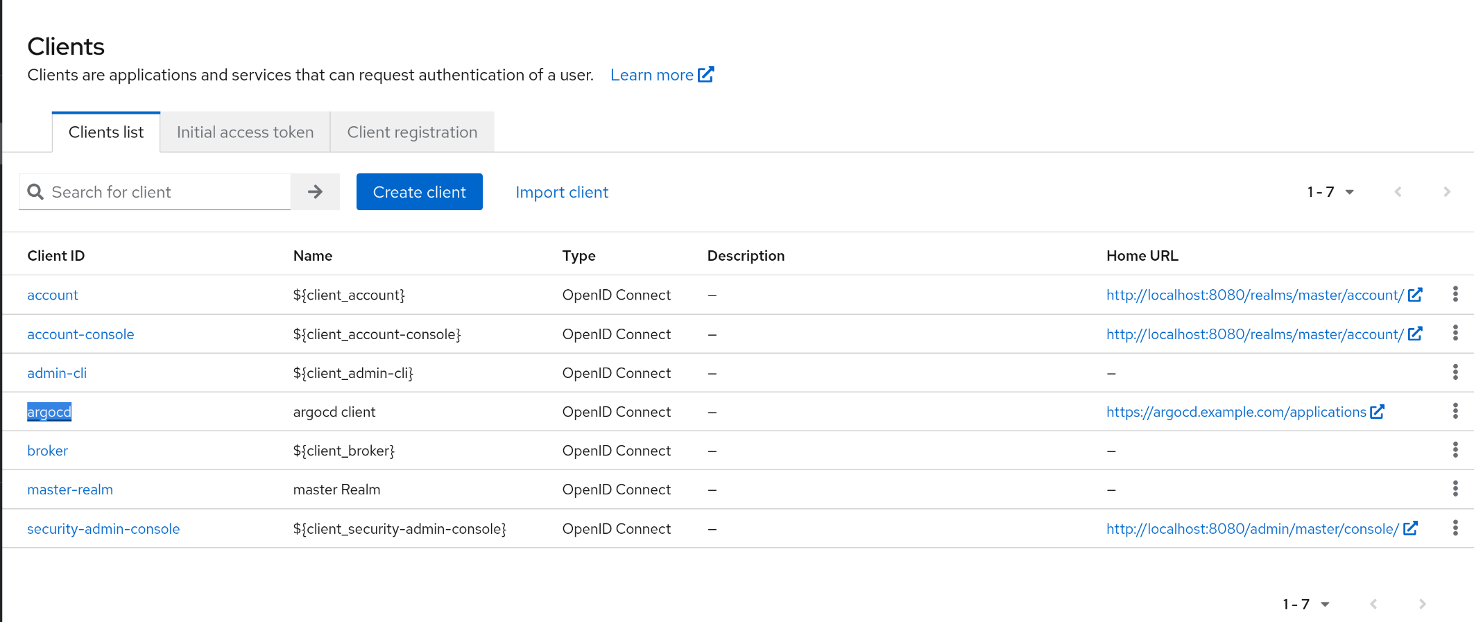The width and height of the screenshot is (1474, 622).
Task: Click the Import client link
Action: click(x=562, y=192)
